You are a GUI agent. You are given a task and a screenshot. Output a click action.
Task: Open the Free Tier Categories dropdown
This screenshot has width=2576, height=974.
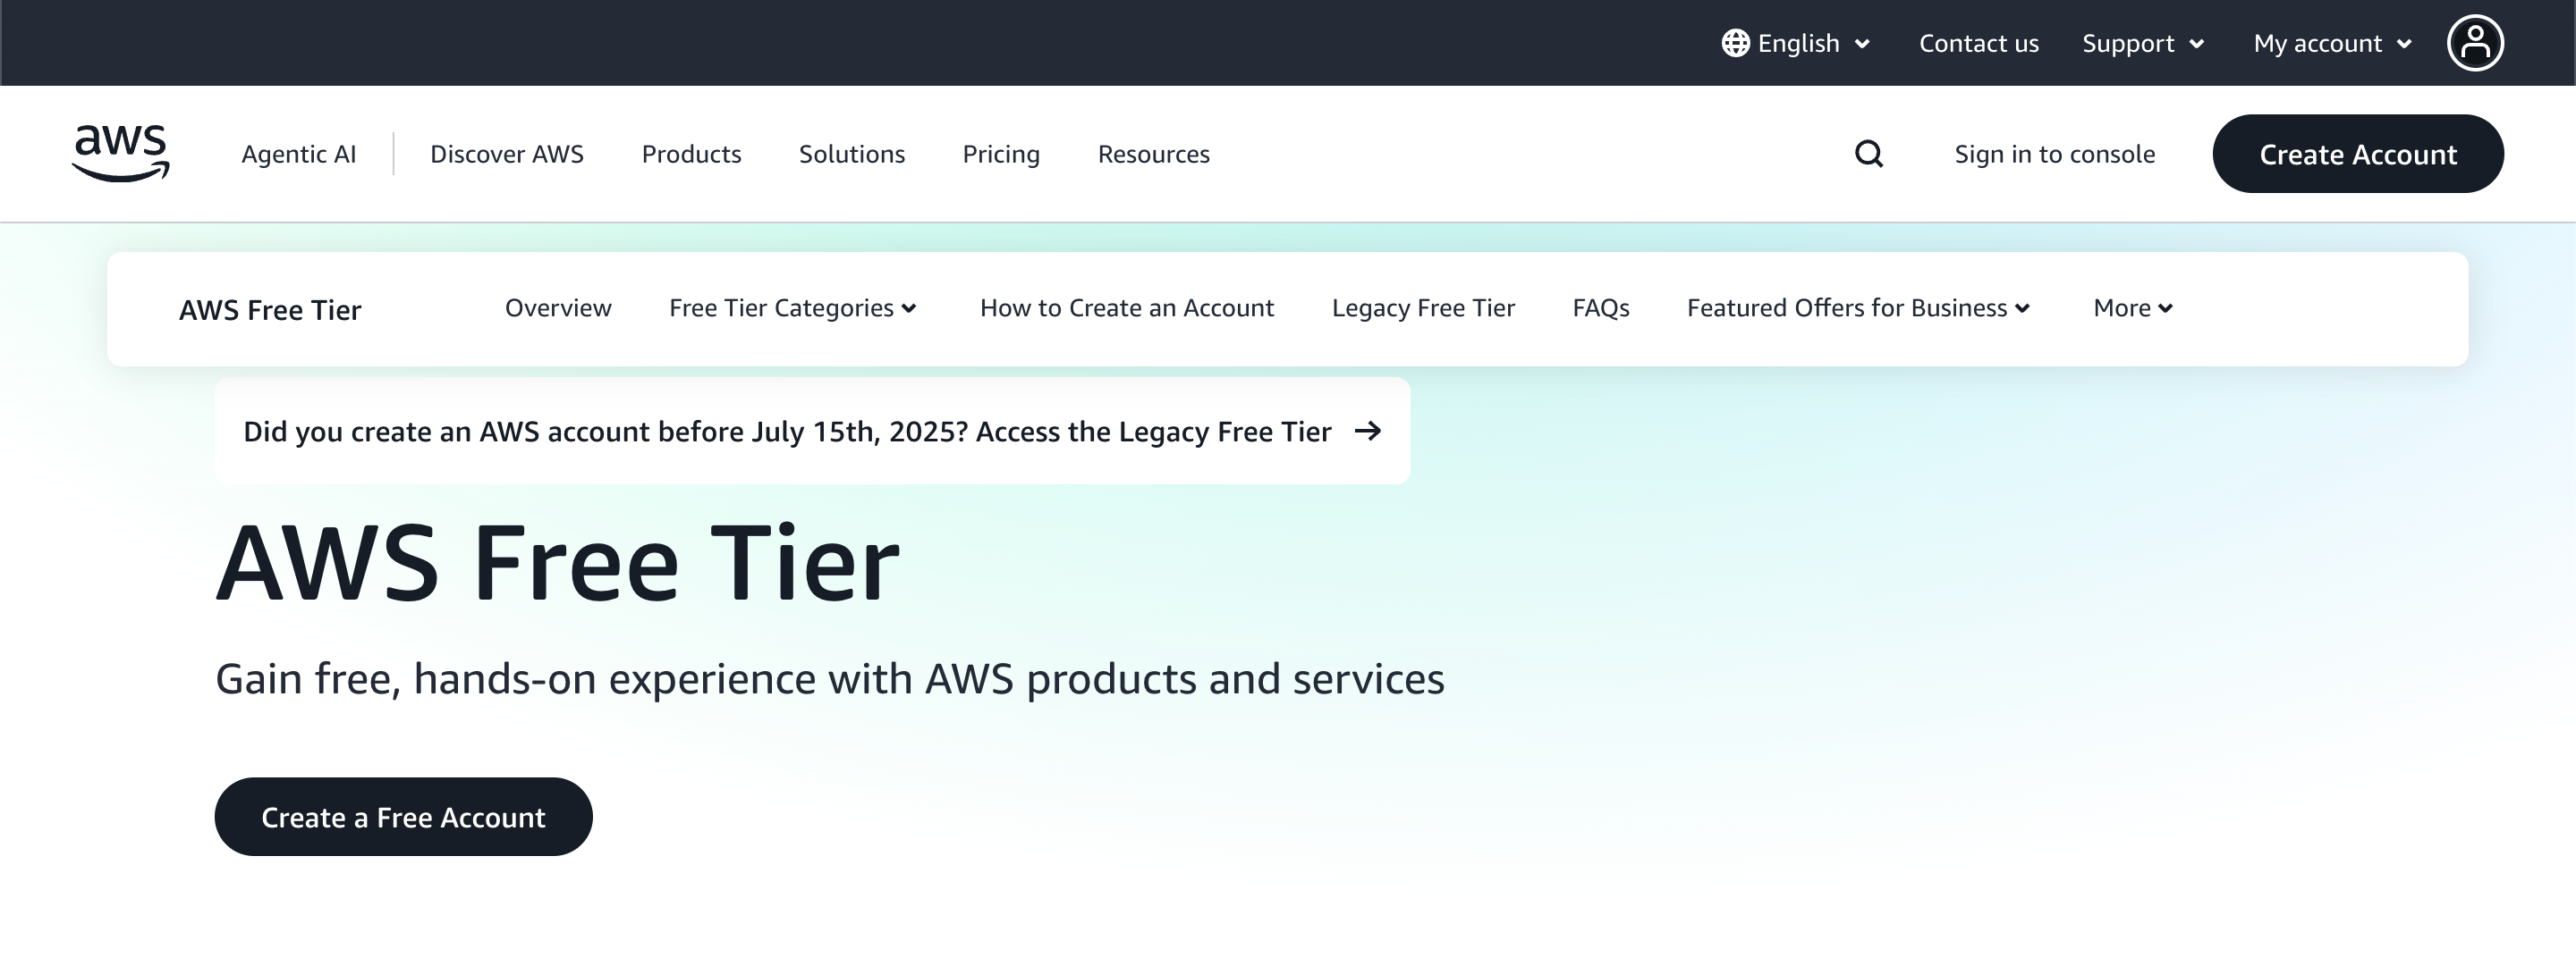tap(793, 307)
